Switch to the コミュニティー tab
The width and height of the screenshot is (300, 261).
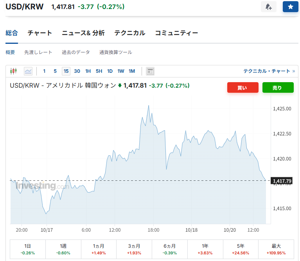[x=176, y=33]
